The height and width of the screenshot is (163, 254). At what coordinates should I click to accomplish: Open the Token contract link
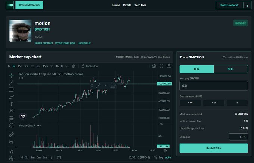(x=44, y=43)
